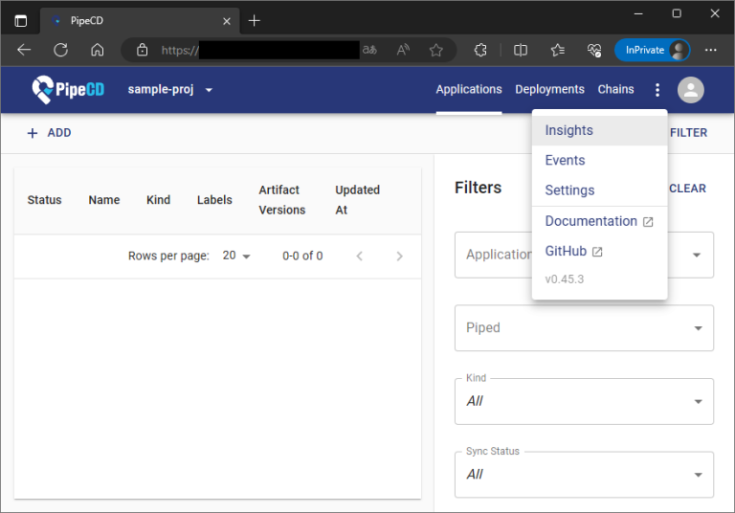Expand the sample-proj project dropdown
Image resolution: width=735 pixels, height=513 pixels.
pos(170,90)
